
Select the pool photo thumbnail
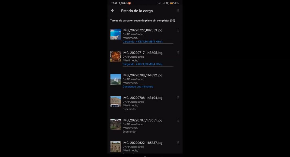pos(116,34)
